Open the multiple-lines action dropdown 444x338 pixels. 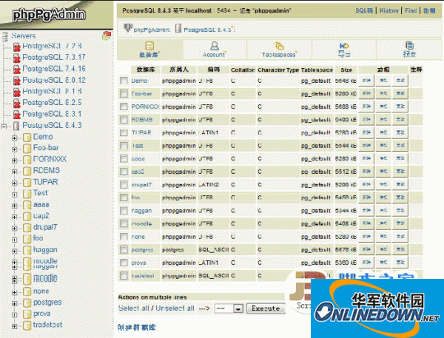pyautogui.click(x=229, y=308)
